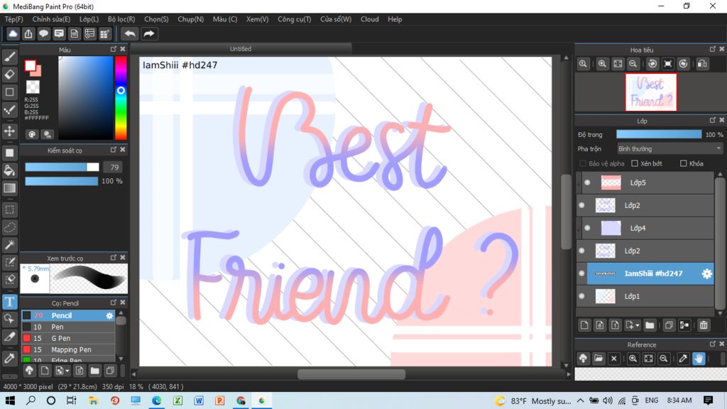The image size is (727, 409).
Task: Toggle visibility of Lớp2 below Lớp5
Action: click(x=582, y=205)
